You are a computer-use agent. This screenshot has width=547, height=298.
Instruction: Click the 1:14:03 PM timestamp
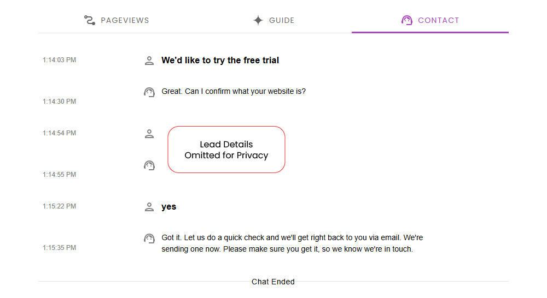[59, 60]
